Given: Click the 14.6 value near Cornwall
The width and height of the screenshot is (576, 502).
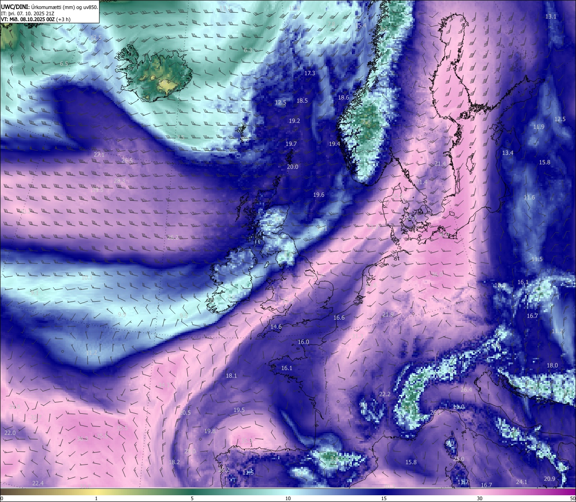Looking at the screenshot, I should [x=276, y=326].
